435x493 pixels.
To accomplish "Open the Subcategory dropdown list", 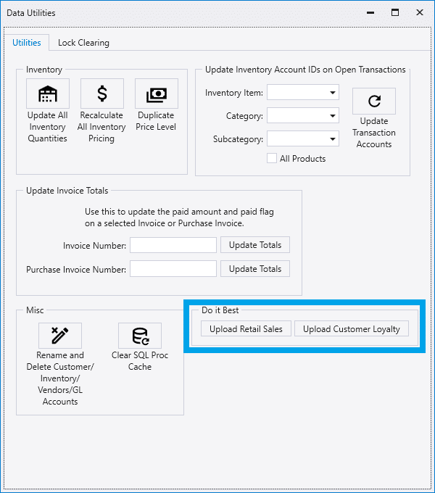I will 303,138.
